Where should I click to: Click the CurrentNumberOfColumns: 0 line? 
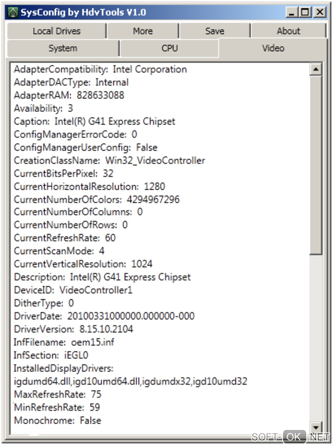point(78,212)
